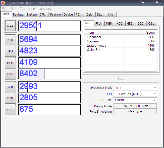Switch to the Info tab
The width and height of the screenshot is (164, 148).
point(111,14)
